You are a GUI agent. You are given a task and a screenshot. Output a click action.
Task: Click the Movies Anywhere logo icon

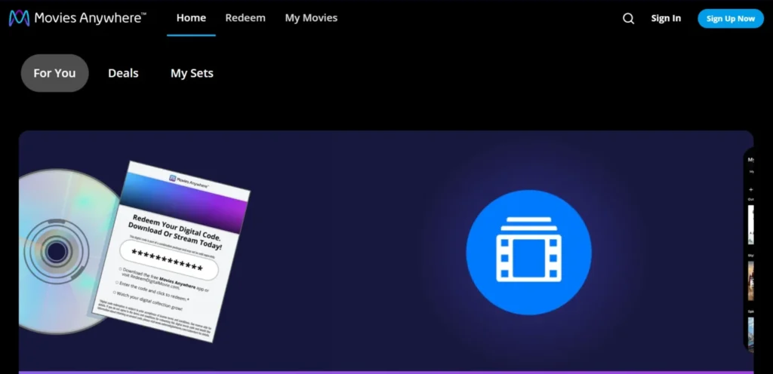pos(19,18)
